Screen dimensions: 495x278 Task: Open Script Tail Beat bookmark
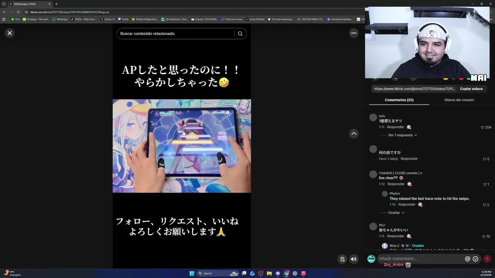click(255, 19)
